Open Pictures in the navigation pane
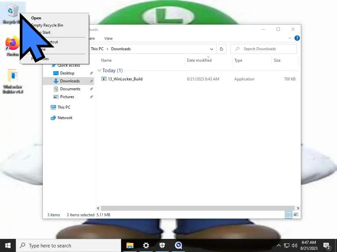Viewport: 337px width, 252px height. [x=67, y=97]
